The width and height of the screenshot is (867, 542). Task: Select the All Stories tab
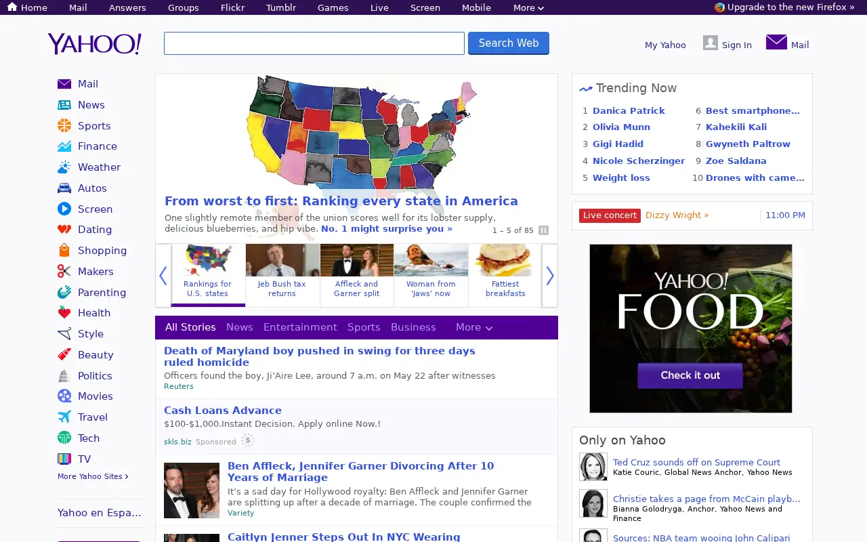pyautogui.click(x=190, y=327)
